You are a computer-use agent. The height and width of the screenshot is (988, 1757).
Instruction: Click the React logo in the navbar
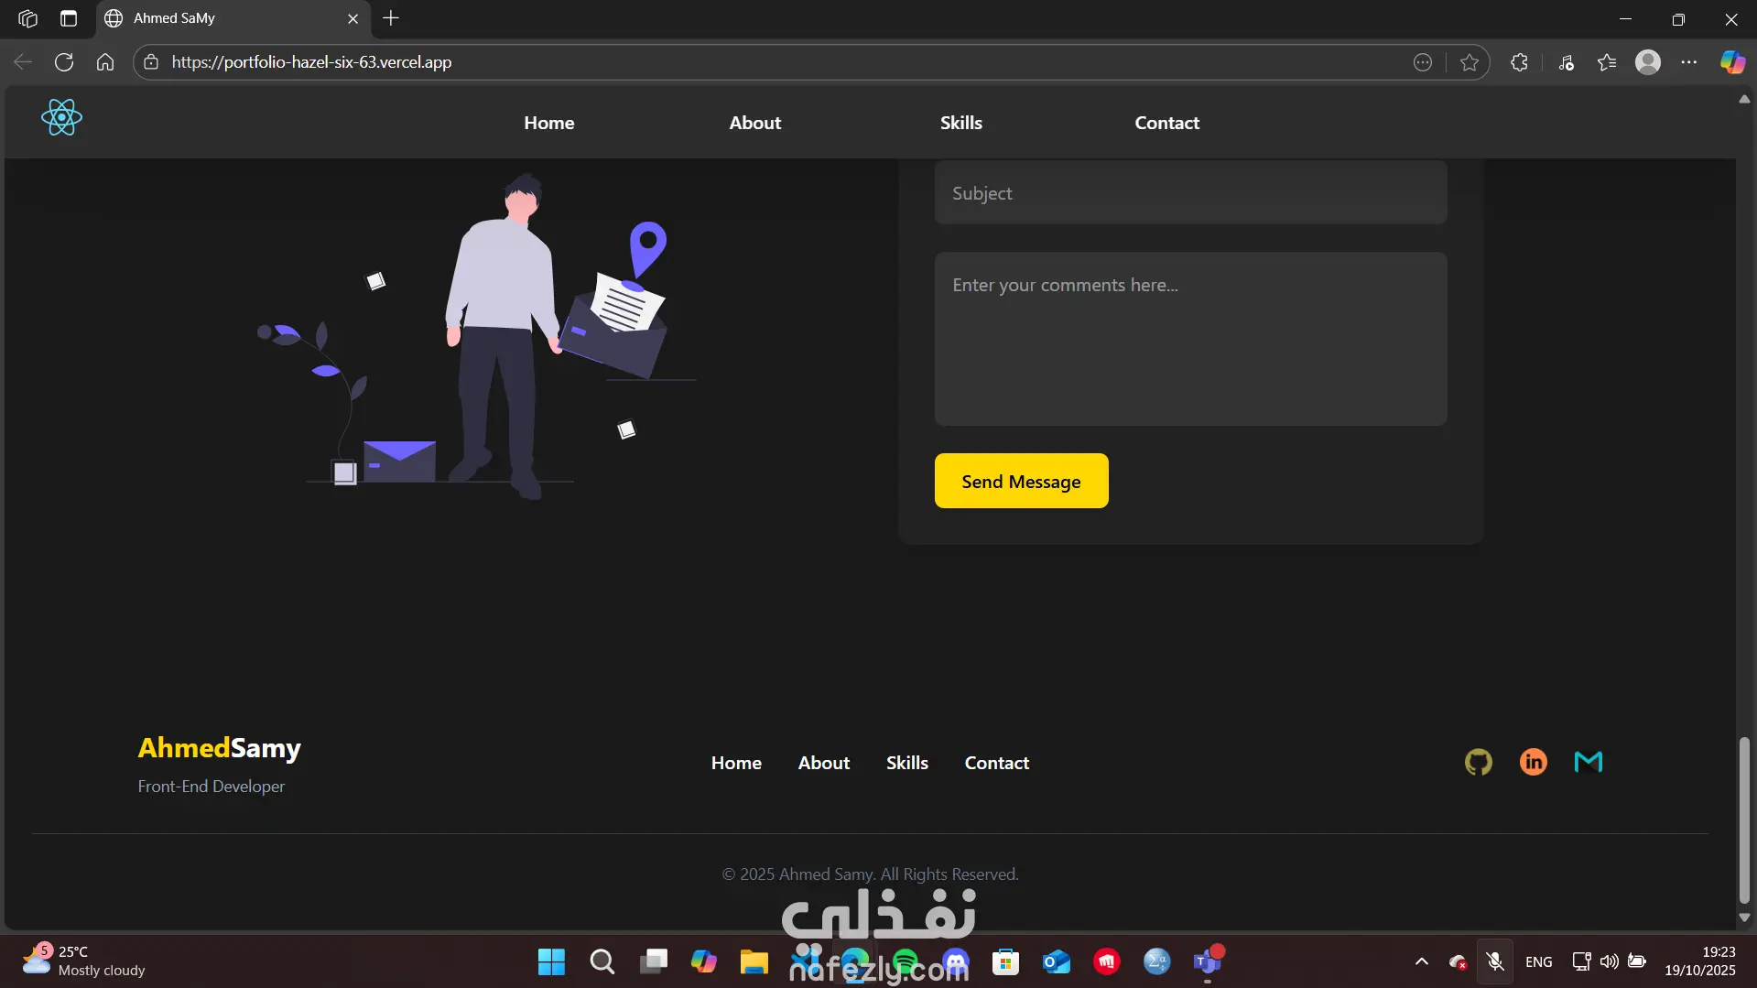(61, 118)
